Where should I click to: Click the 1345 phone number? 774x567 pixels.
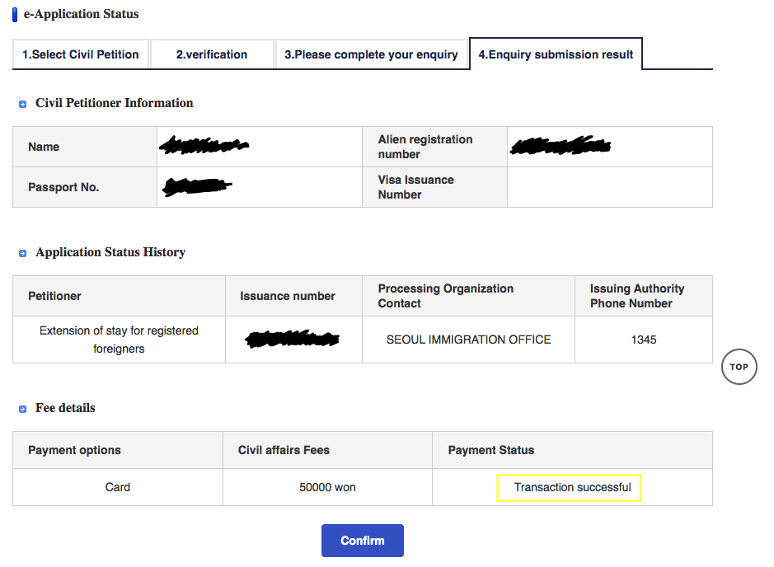coord(644,339)
